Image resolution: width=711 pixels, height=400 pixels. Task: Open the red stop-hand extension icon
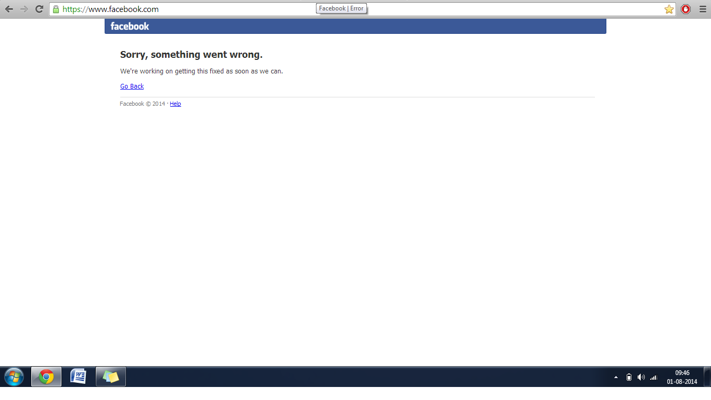685,9
